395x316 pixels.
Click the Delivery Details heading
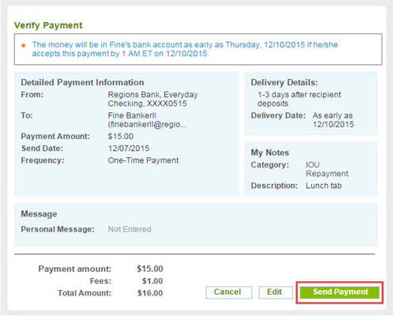284,82
